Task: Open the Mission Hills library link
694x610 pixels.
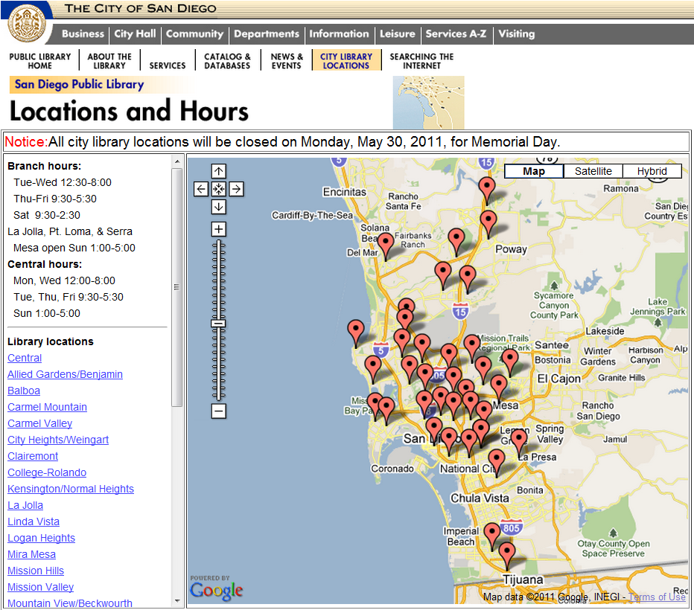Action: point(36,571)
